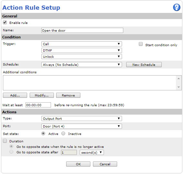The height and width of the screenshot is (174, 183).
Task: Open the second(s) unit dropdown
Action: point(92,152)
